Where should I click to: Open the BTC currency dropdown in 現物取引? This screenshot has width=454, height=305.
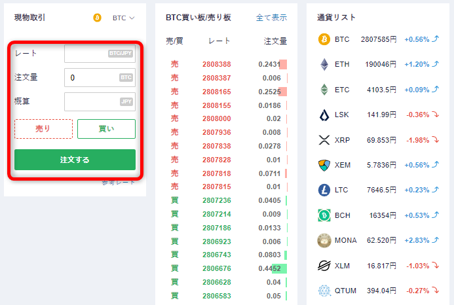pyautogui.click(x=123, y=18)
